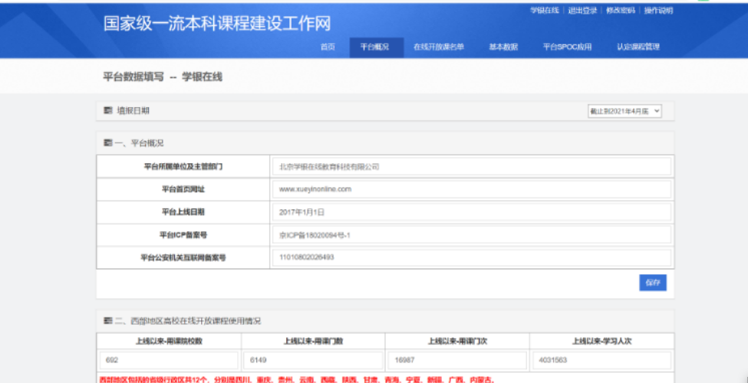The height and width of the screenshot is (383, 748).
Task: Open the 修改密码 link
Action: coord(621,11)
